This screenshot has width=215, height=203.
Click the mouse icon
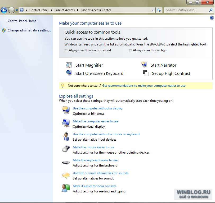66,149
